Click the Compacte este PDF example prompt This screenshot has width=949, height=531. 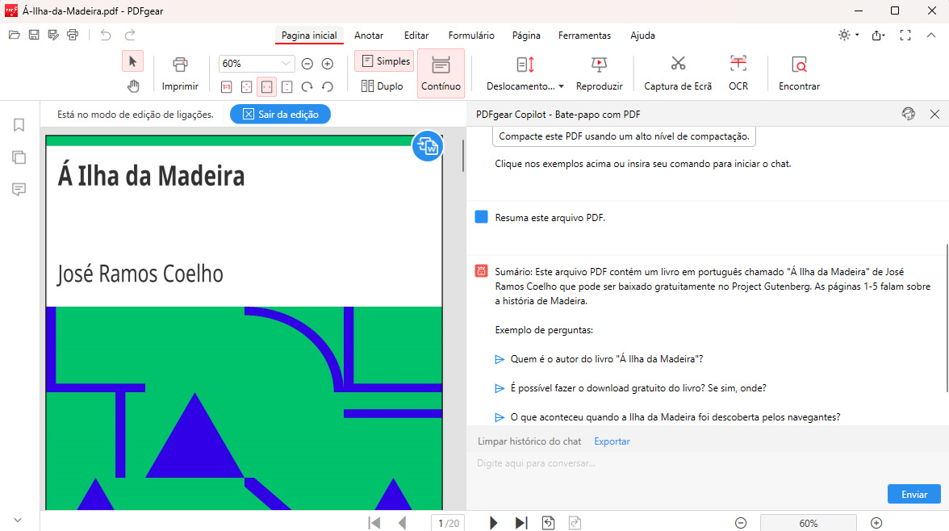pos(624,136)
